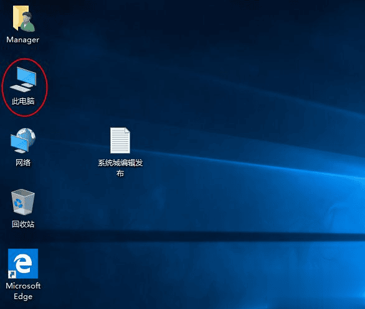The height and width of the screenshot is (309, 365).
Task: Select the Microsoft Edge shortcut icon
Action: coord(23,264)
